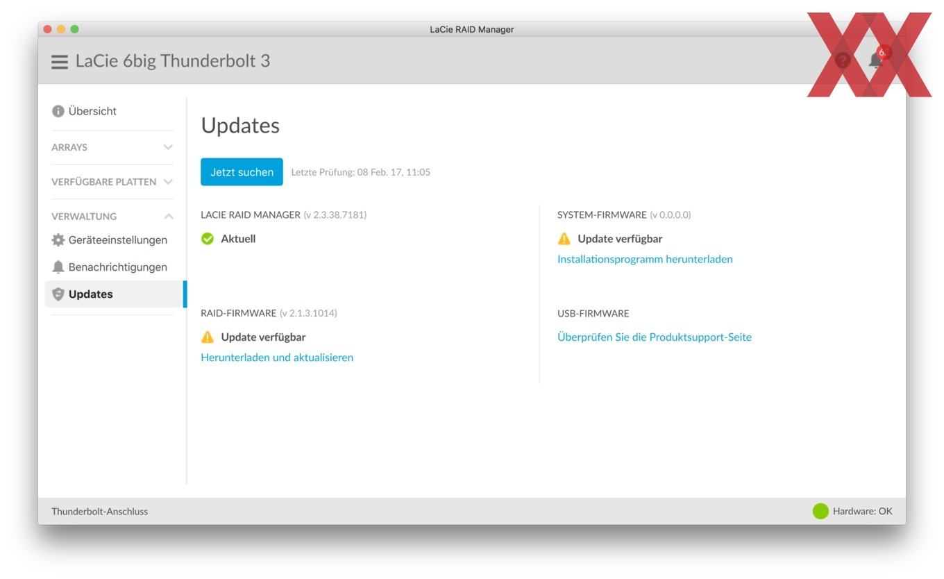Click the System-Firmware warning triangle icon
The height and width of the screenshot is (579, 944).
pos(564,239)
